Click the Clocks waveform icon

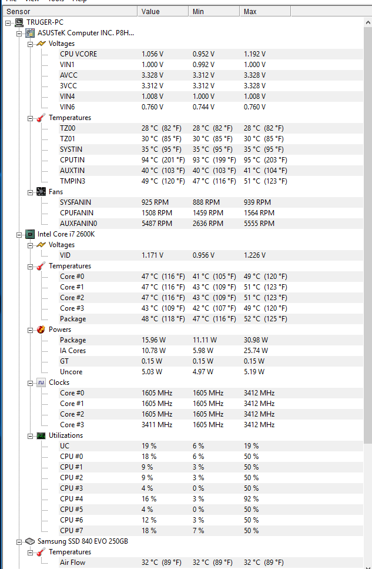tap(41, 382)
